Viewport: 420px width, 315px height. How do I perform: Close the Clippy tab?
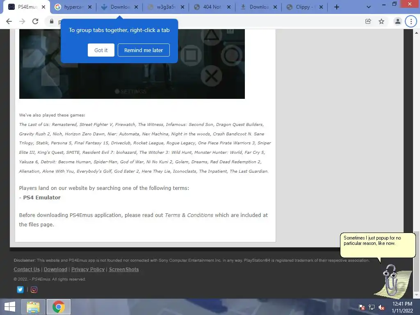[x=321, y=7]
